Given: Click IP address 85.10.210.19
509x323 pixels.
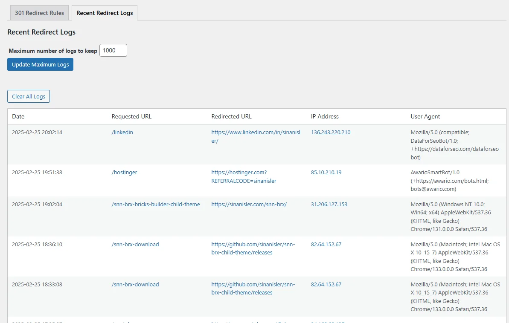Looking at the screenshot, I should point(326,173).
